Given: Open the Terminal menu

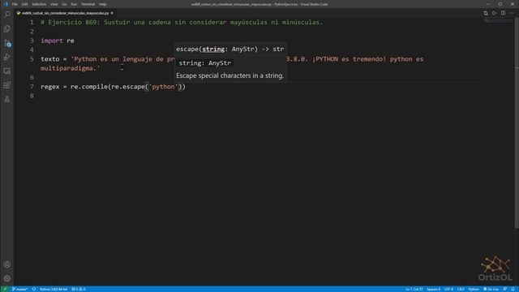Looking at the screenshot, I should pos(88,4).
